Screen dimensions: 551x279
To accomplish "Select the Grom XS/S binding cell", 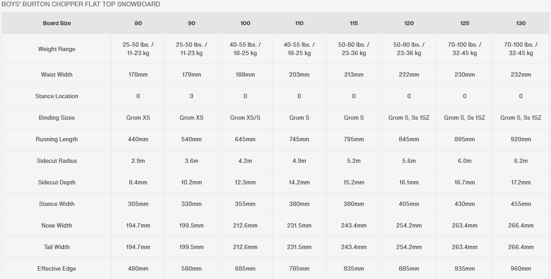I will (x=245, y=118).
